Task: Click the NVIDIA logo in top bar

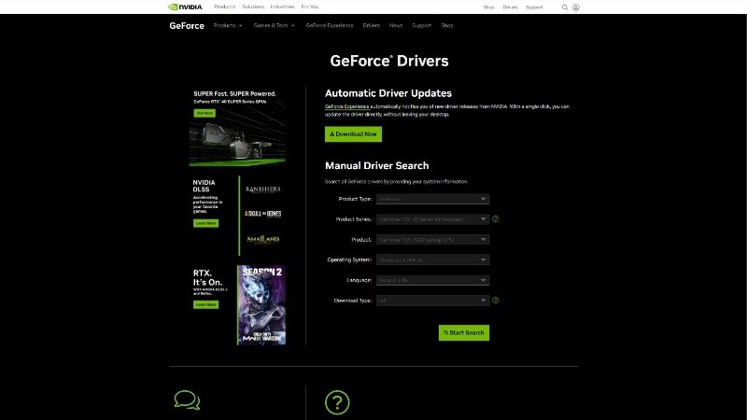Action: click(x=185, y=7)
